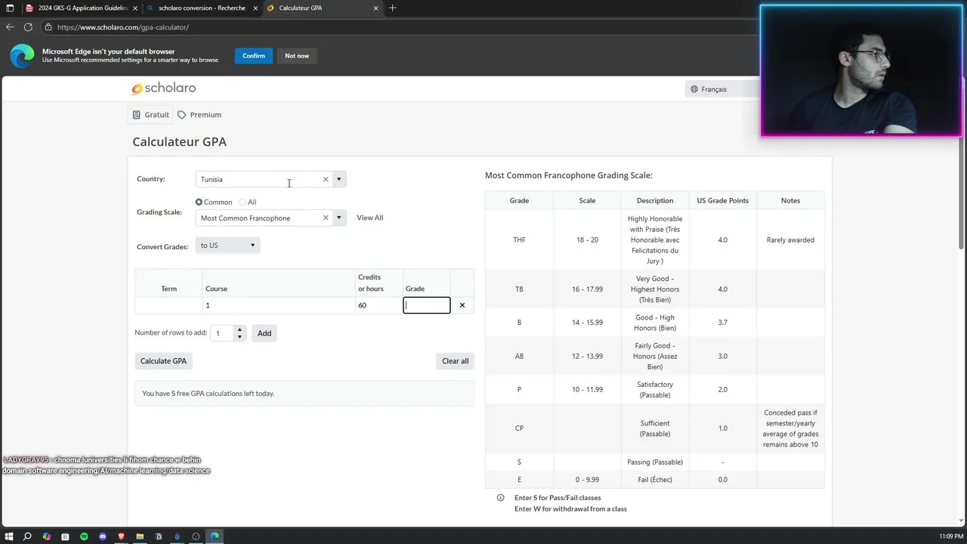Clear the Most Common Francophone scale selection

click(x=326, y=218)
